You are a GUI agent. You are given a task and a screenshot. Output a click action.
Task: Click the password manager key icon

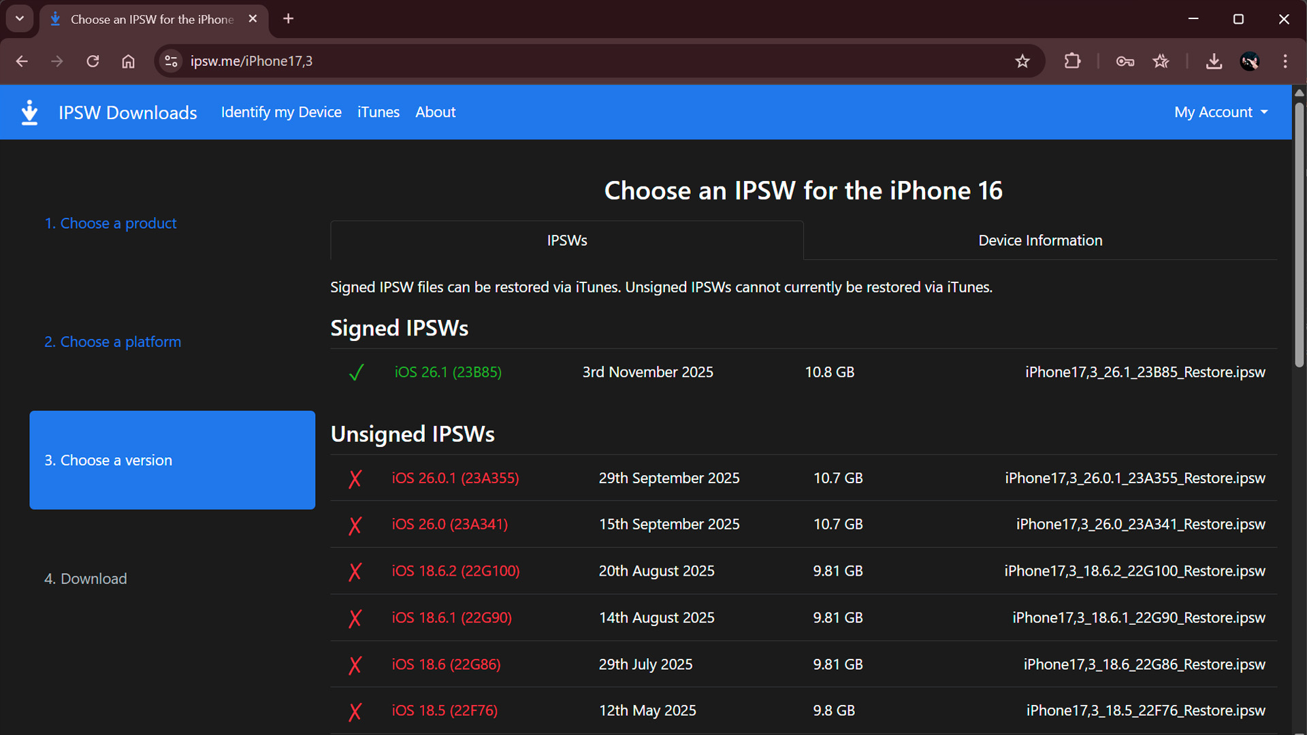pyautogui.click(x=1125, y=61)
